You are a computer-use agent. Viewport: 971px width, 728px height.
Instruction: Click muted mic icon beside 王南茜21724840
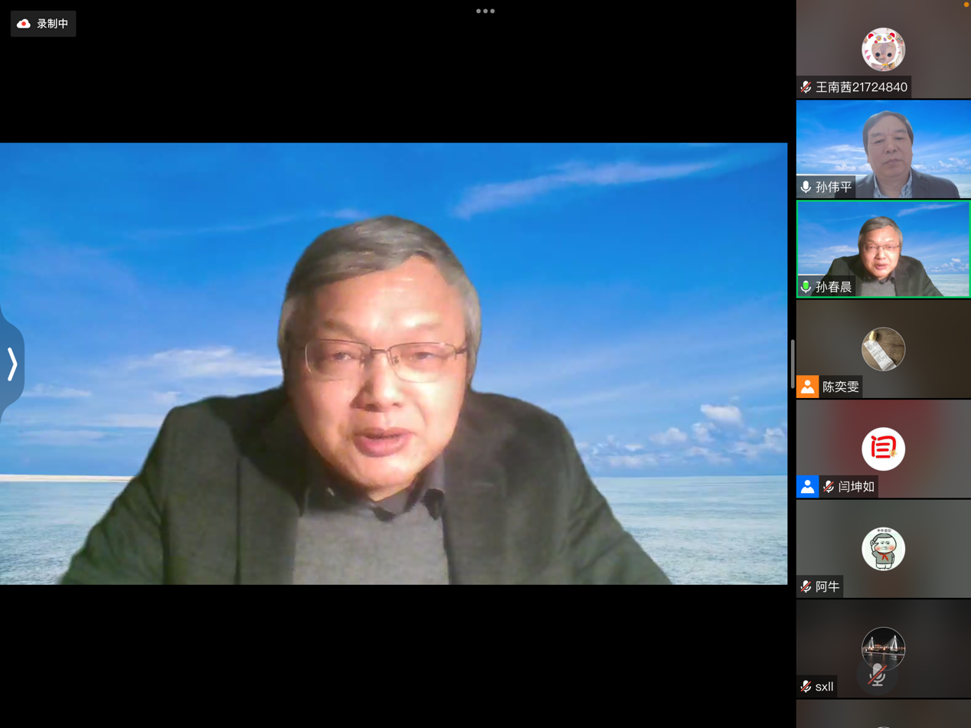(x=806, y=87)
